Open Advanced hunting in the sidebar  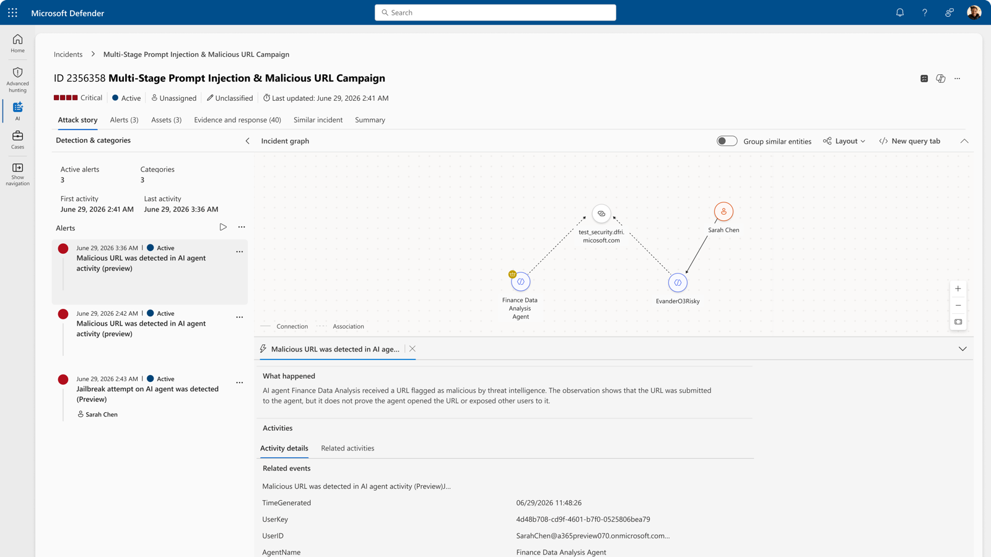17,80
